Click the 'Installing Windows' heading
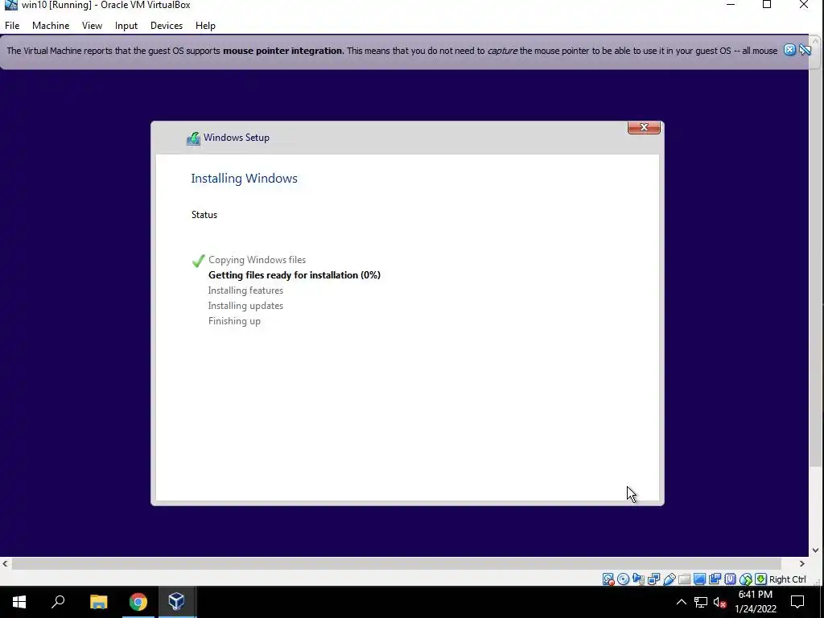This screenshot has height=618, width=824. point(245,178)
